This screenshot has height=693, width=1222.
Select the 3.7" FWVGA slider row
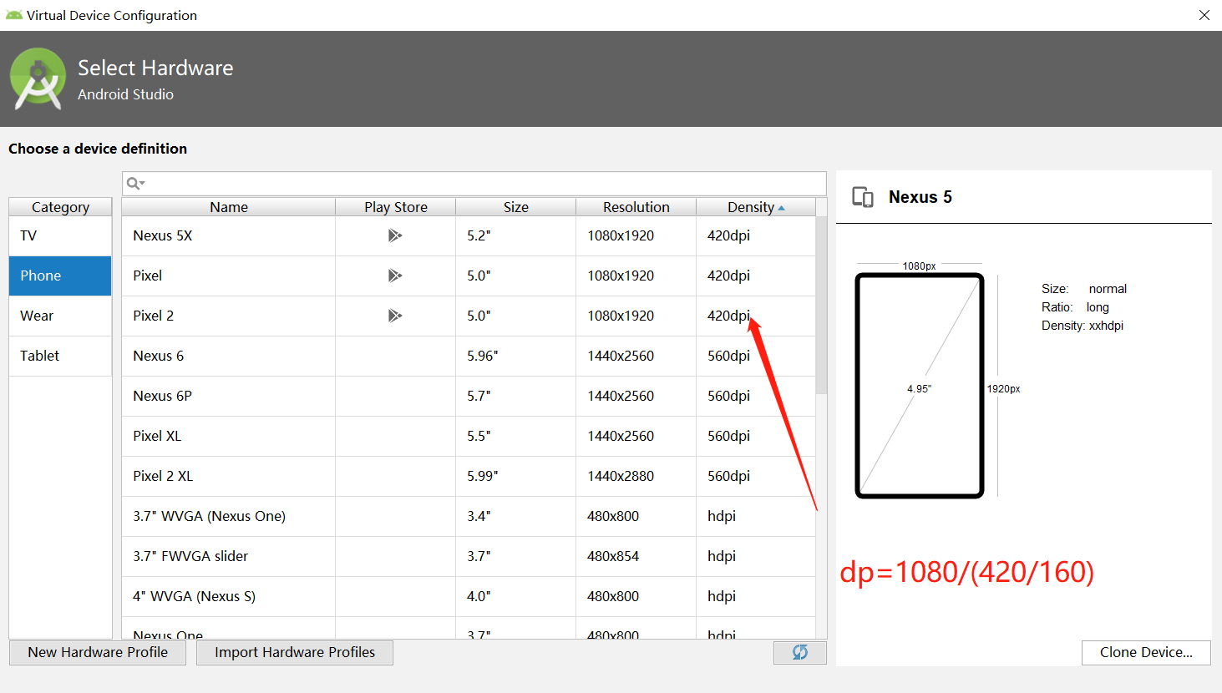pyautogui.click(x=469, y=556)
